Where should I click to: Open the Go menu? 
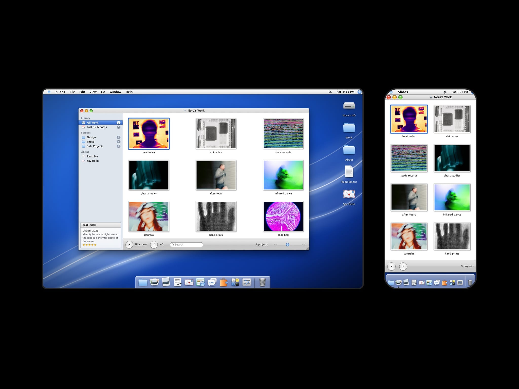(103, 92)
